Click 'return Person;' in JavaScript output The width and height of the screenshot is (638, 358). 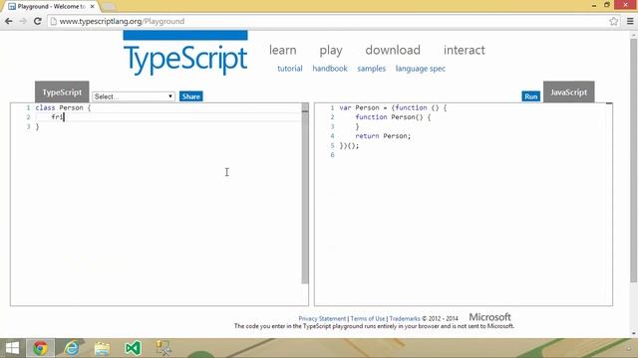pyautogui.click(x=383, y=136)
